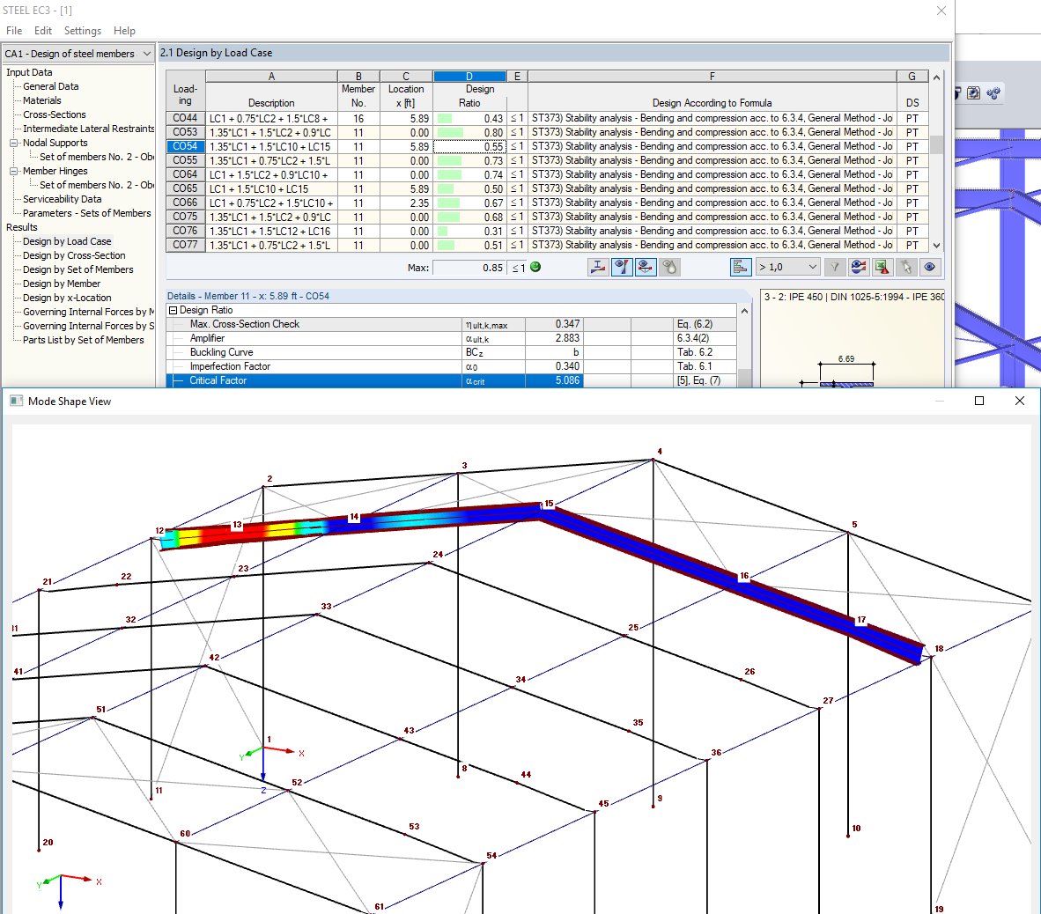This screenshot has height=914, width=1041.
Task: Open the Help menu
Action: (x=124, y=30)
